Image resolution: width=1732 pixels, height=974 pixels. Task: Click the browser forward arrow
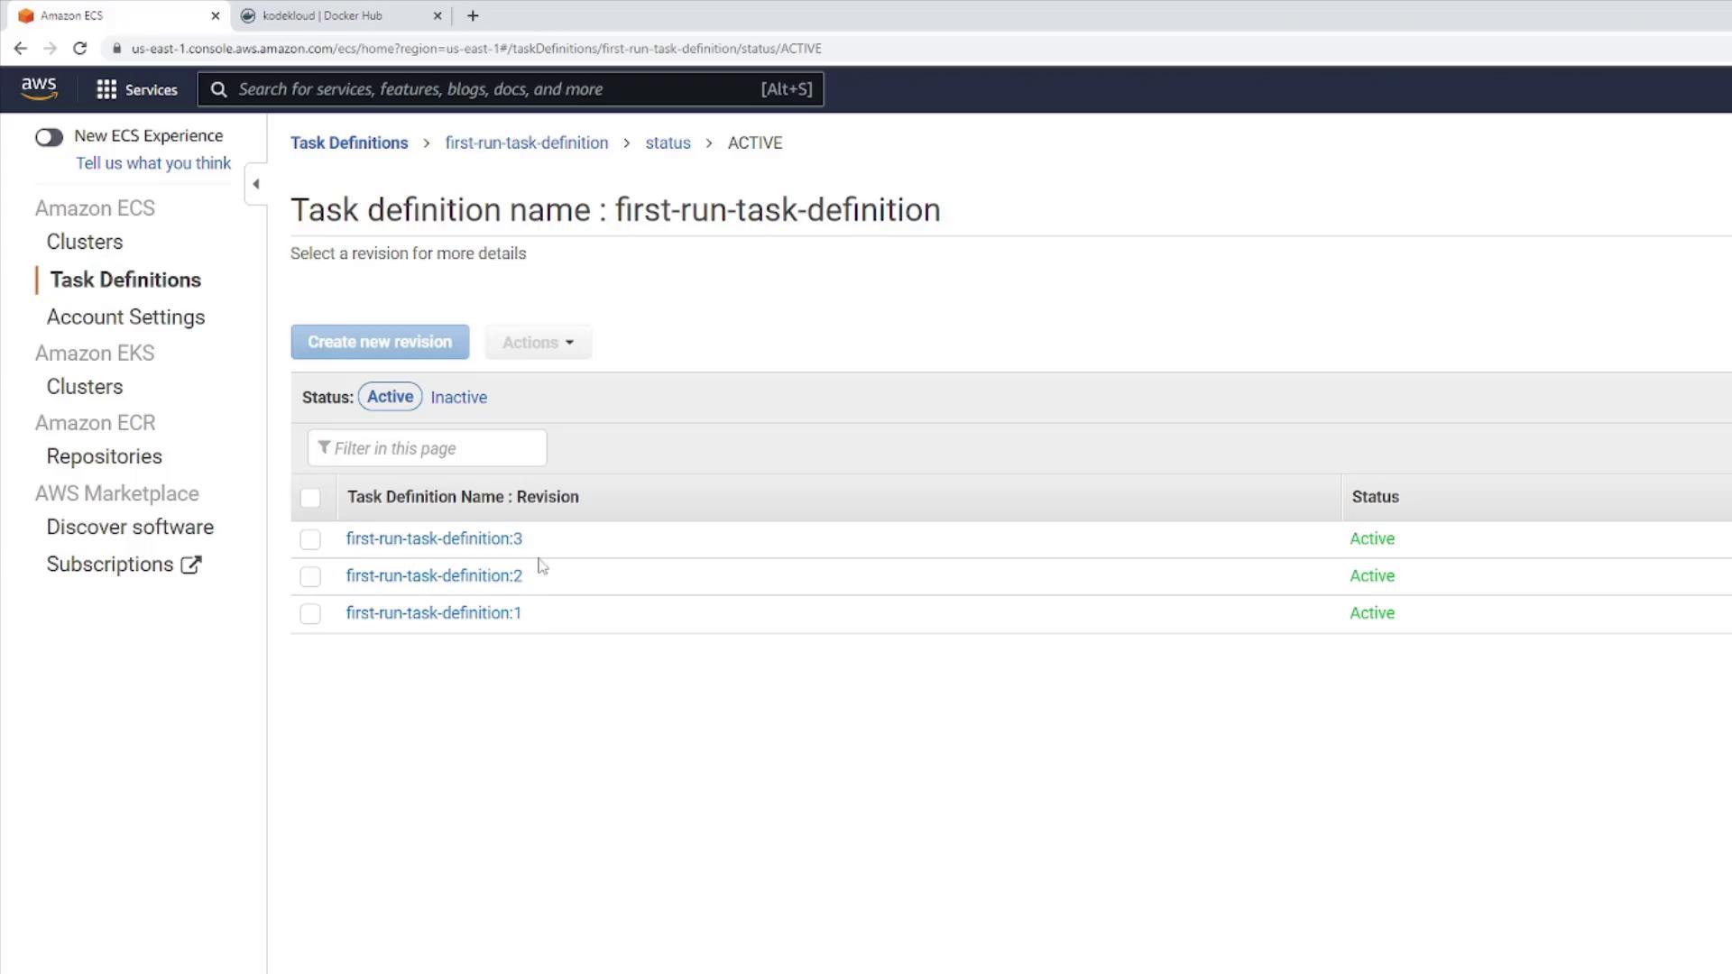(50, 49)
